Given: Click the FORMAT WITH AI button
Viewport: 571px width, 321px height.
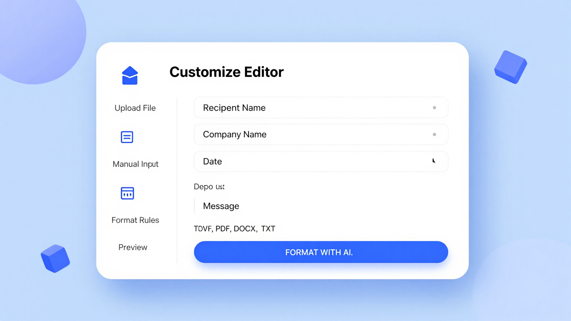Looking at the screenshot, I should pos(320,252).
